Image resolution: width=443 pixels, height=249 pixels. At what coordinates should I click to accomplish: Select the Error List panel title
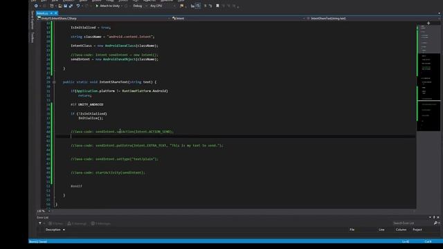42,217
